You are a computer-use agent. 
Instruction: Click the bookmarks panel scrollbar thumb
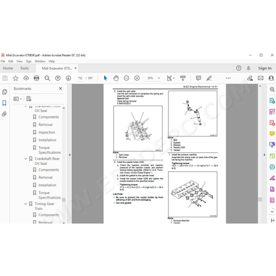coord(64,200)
